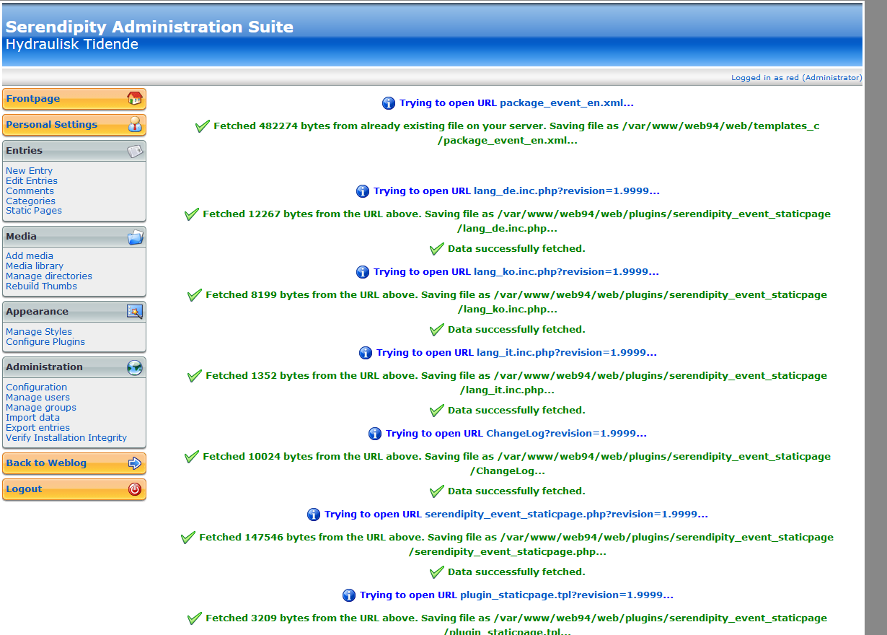Open Configure Plugins

pos(45,342)
